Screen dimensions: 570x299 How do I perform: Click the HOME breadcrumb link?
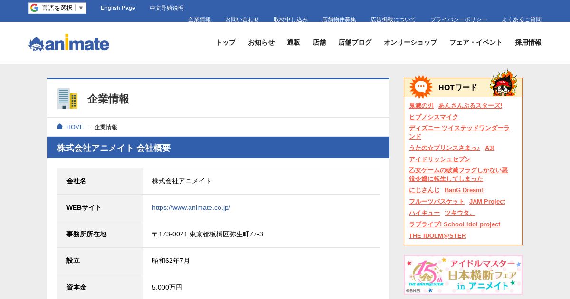(75, 127)
